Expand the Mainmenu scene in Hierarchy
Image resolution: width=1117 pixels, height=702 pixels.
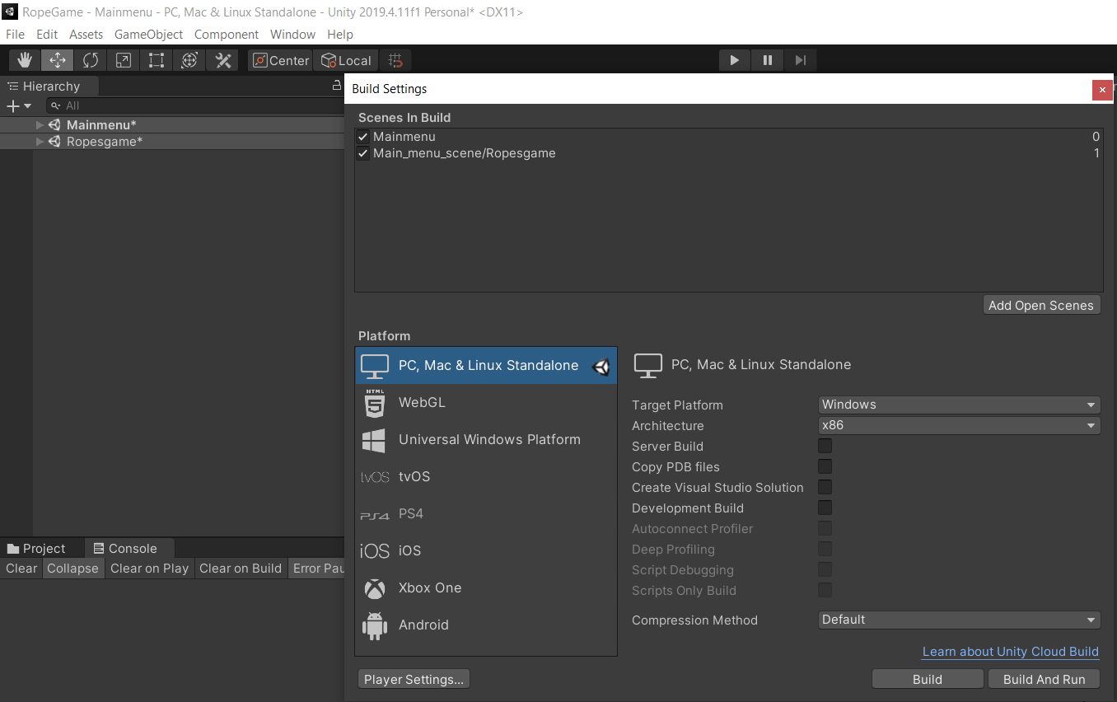(40, 125)
